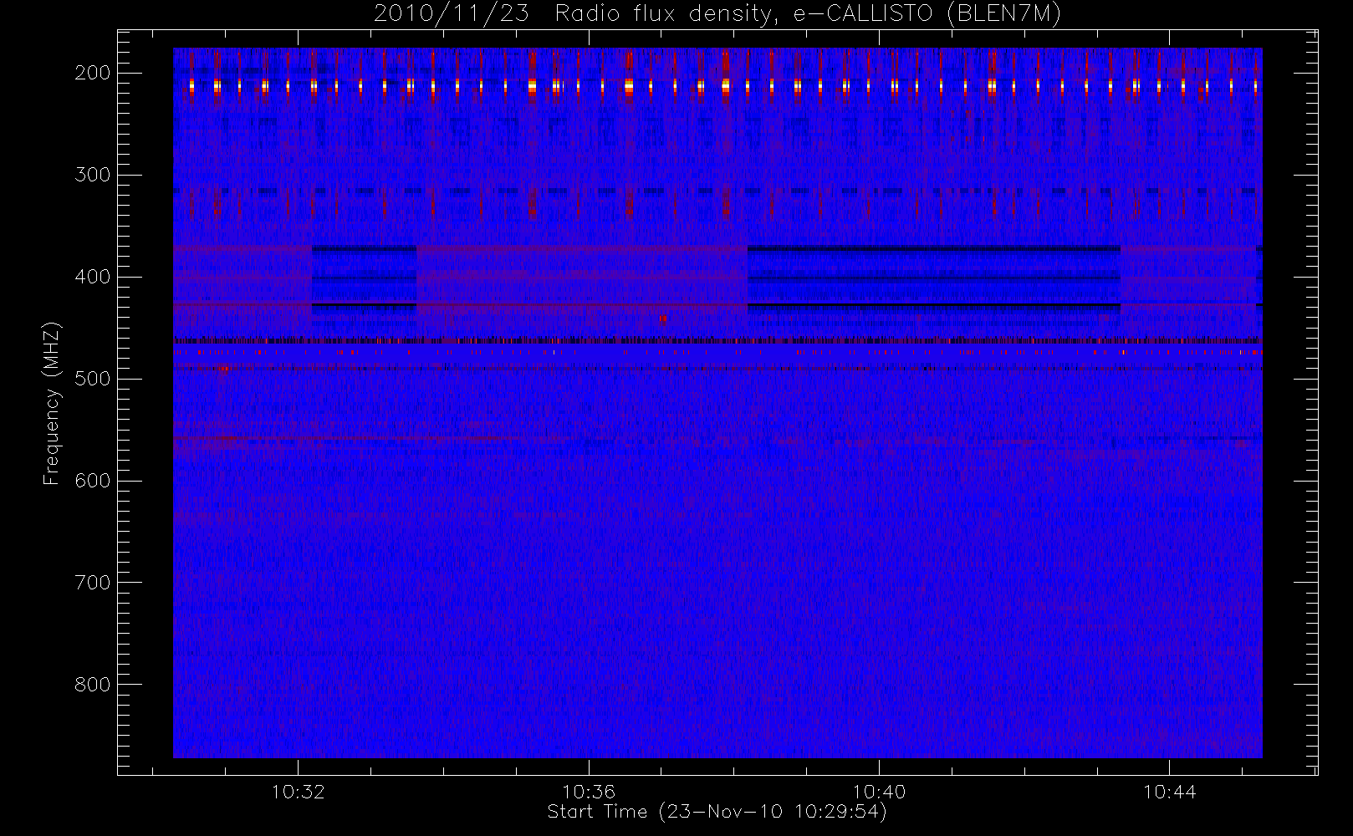Select the 200 frequency tick label

[93, 73]
